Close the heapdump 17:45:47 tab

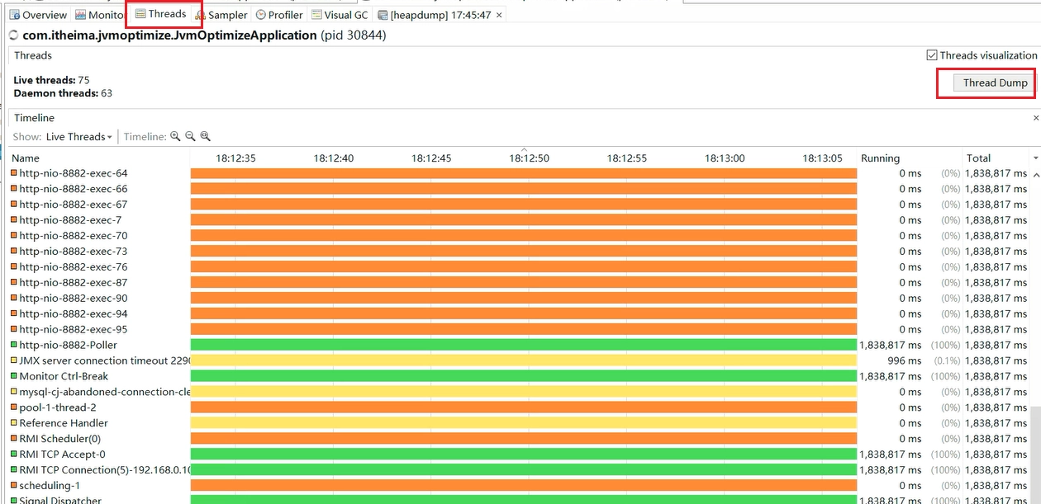point(499,15)
